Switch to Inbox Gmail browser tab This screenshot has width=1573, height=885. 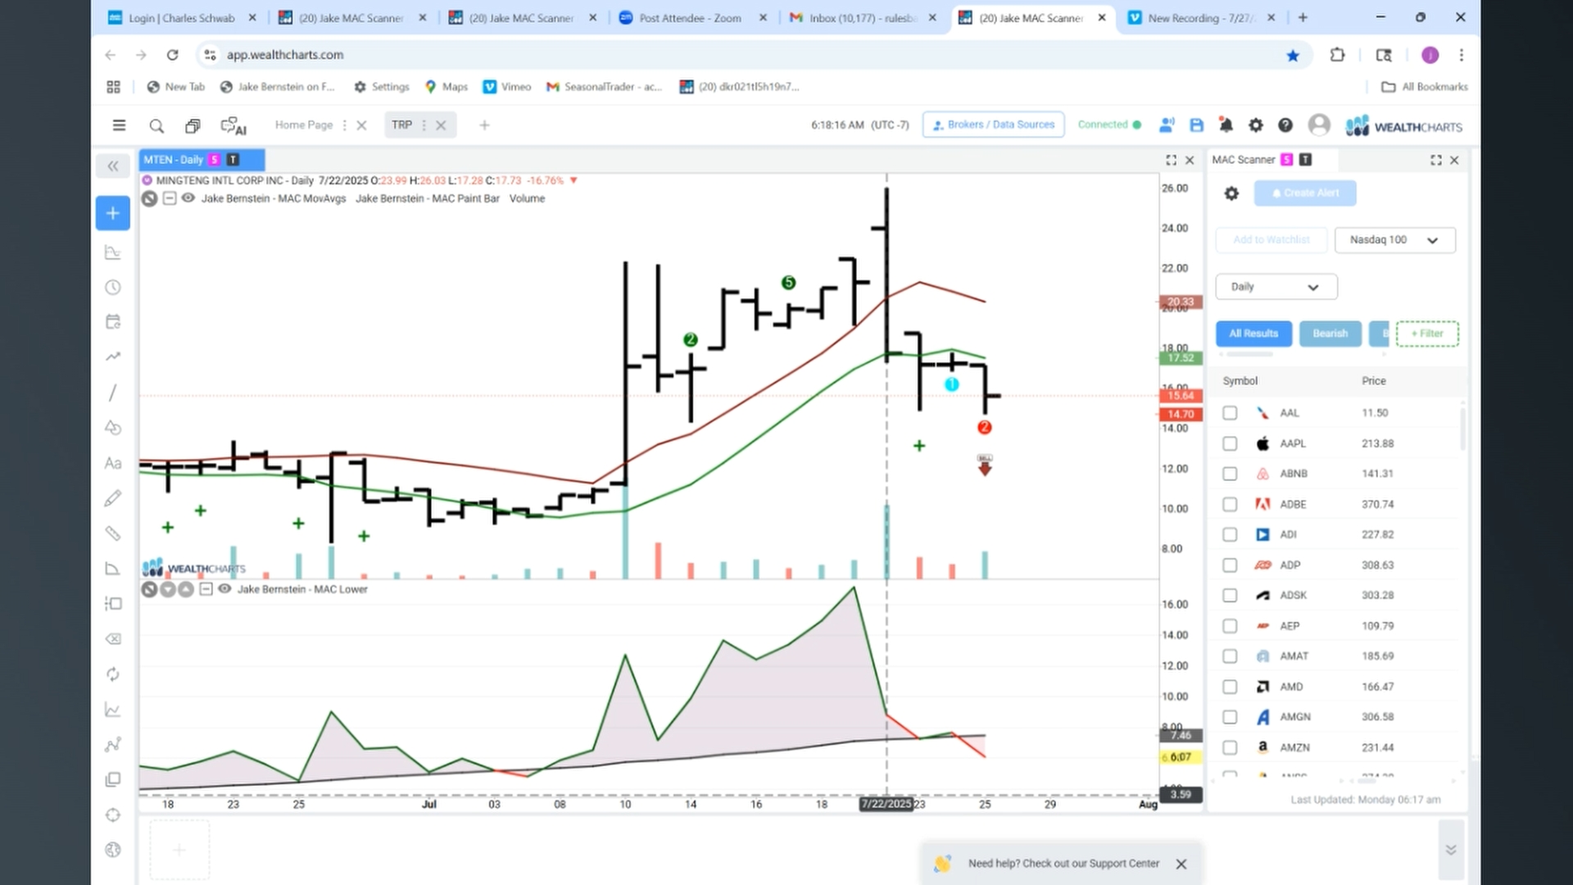tap(864, 18)
